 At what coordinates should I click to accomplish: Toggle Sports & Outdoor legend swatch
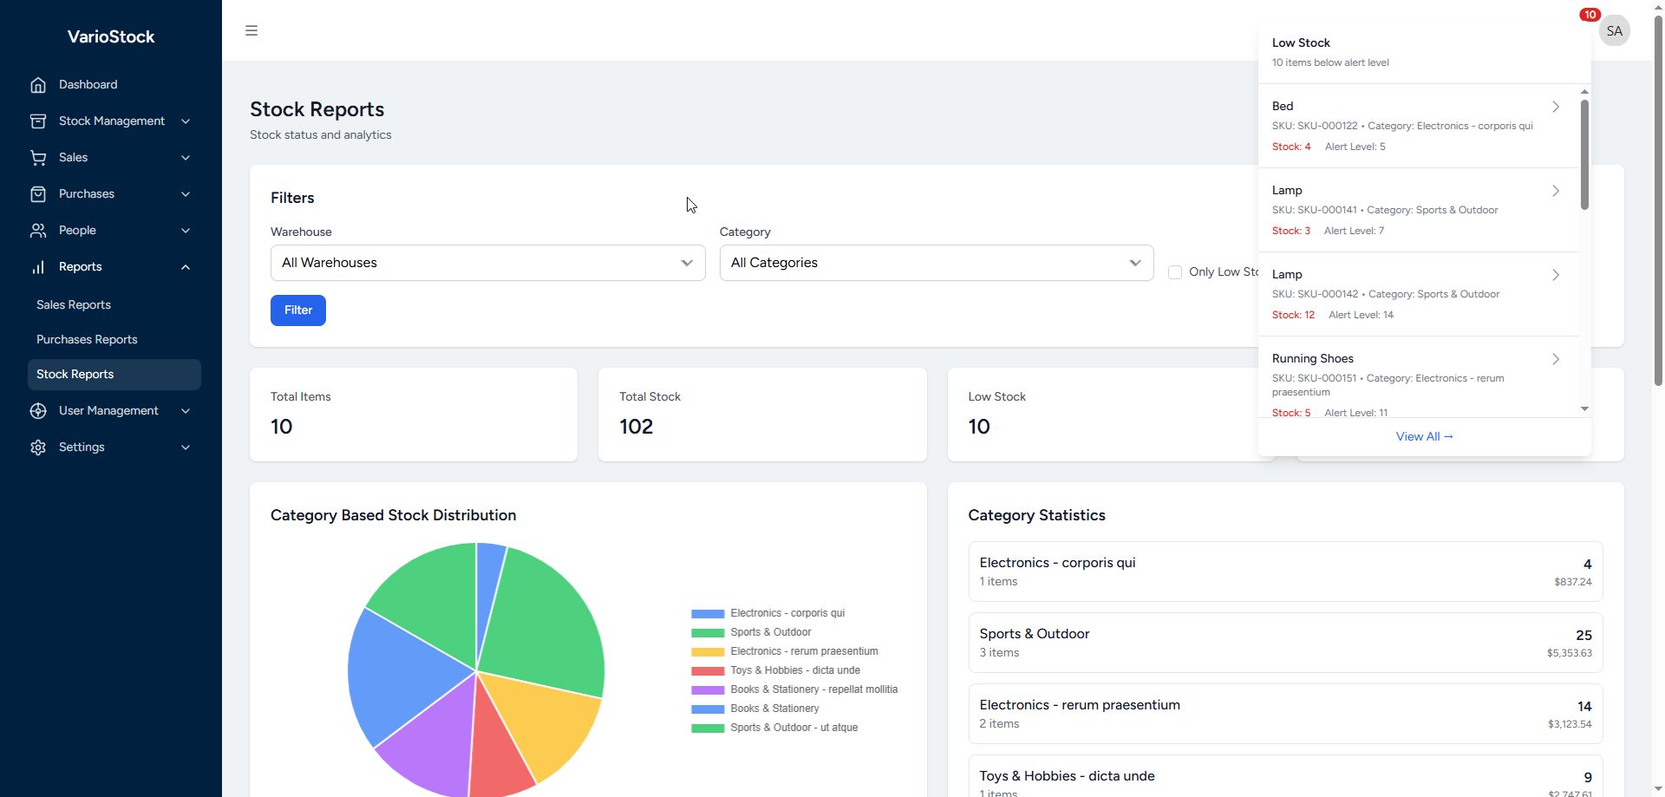708,633
